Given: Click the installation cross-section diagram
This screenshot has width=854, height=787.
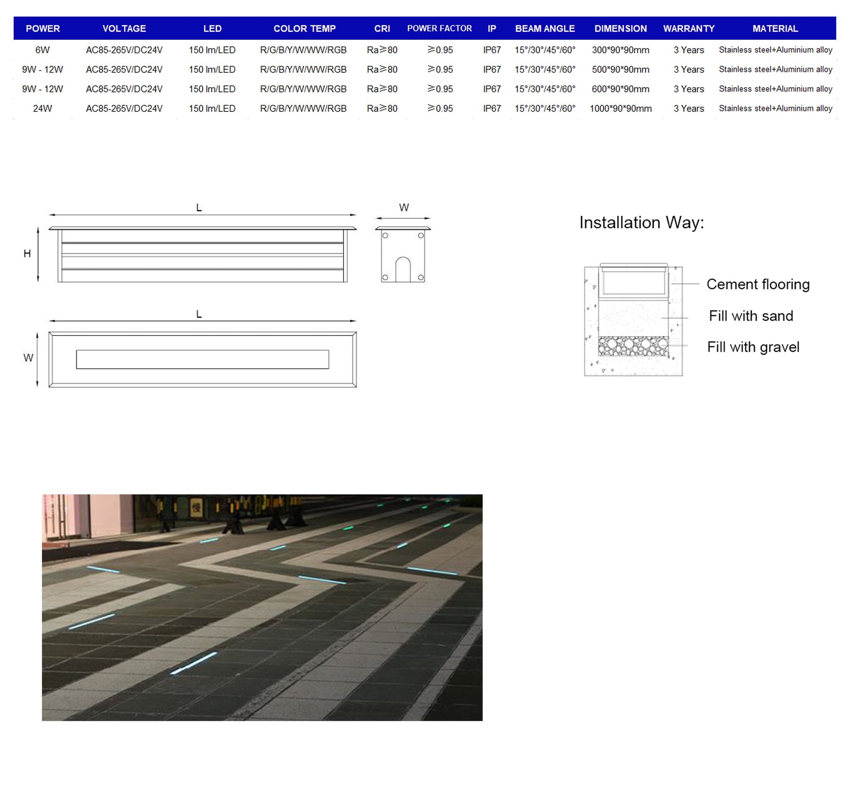Looking at the screenshot, I should [633, 320].
